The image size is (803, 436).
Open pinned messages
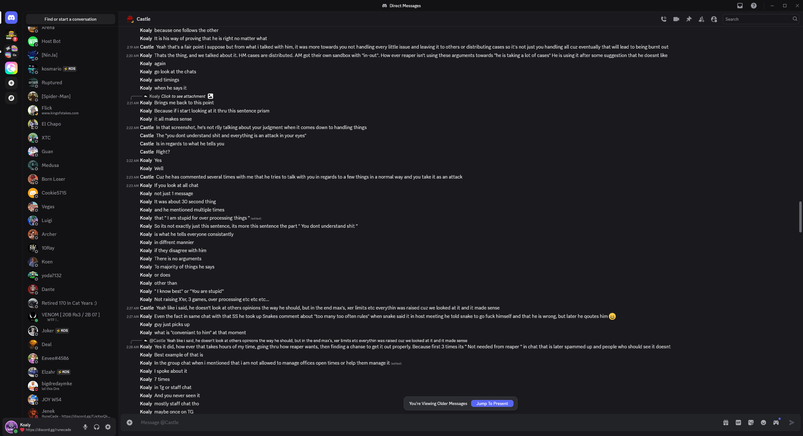point(689,19)
